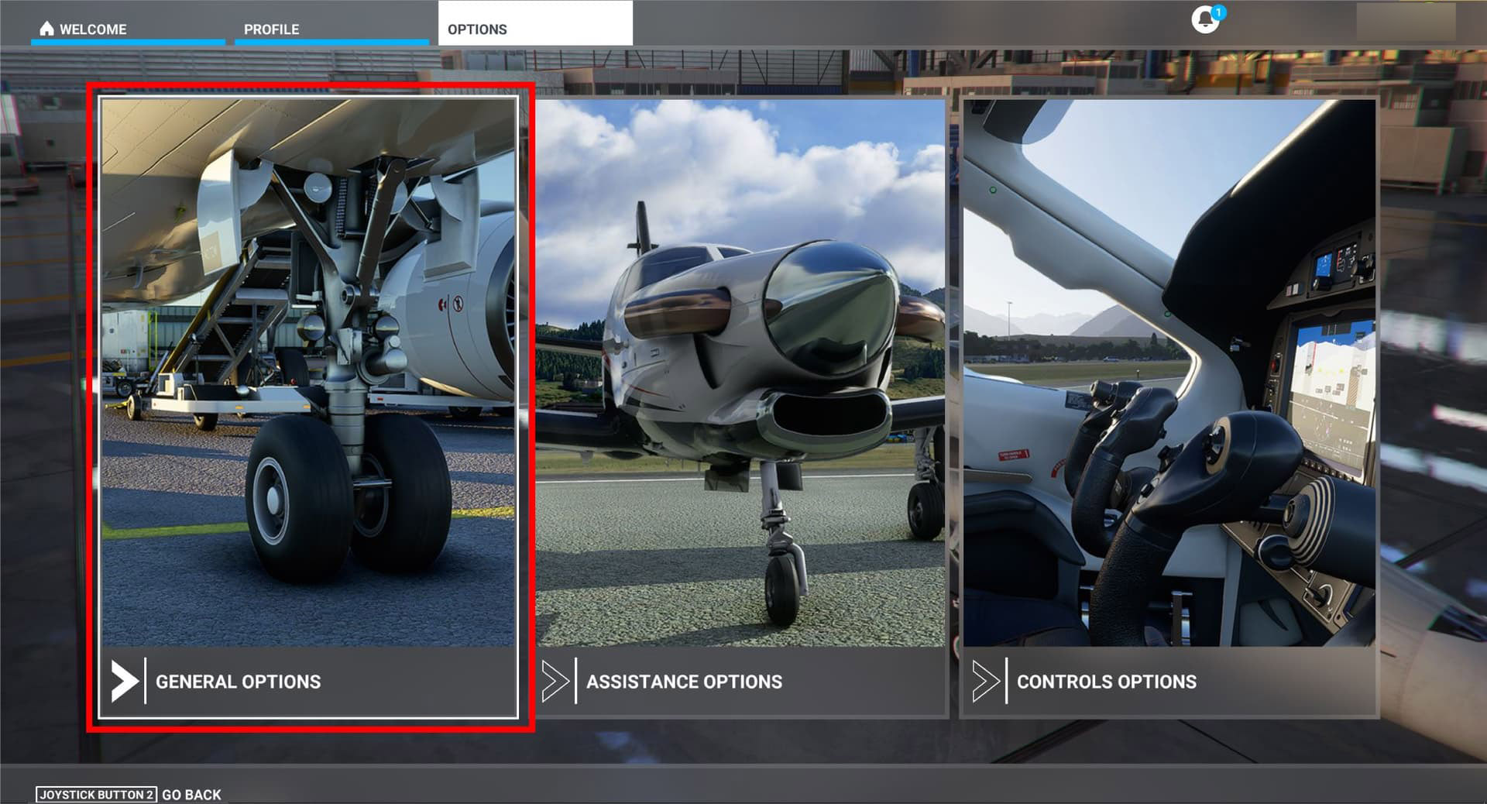Open Assistance Options label
The width and height of the screenshot is (1487, 804).
(685, 682)
